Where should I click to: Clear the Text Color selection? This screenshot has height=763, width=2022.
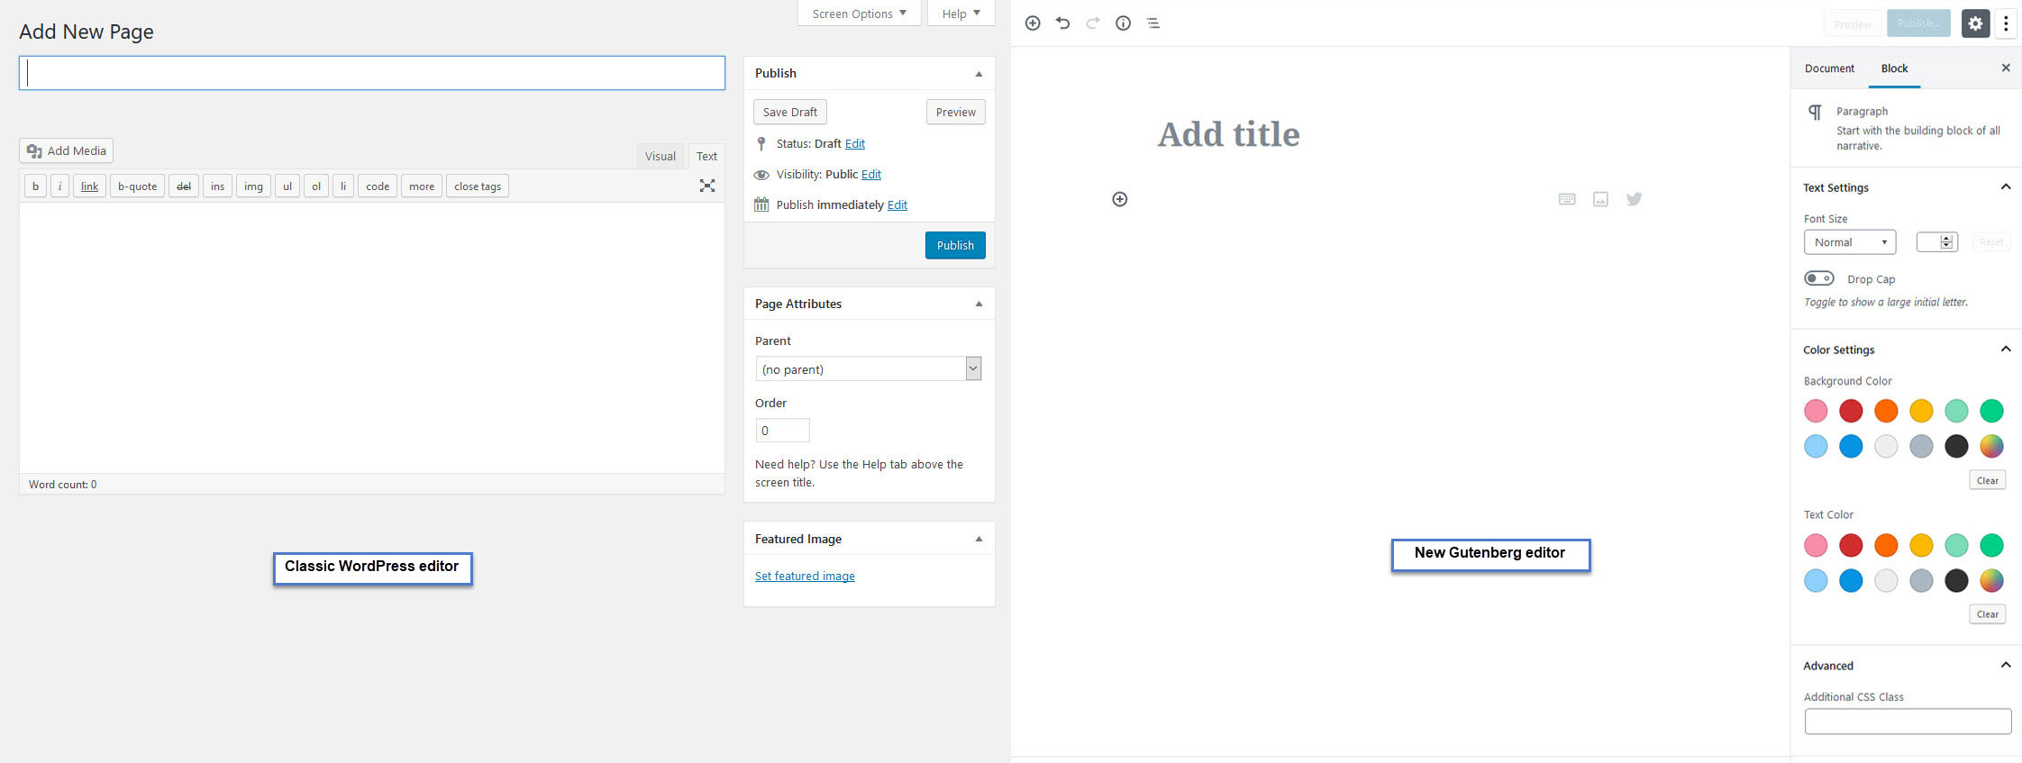(1987, 614)
